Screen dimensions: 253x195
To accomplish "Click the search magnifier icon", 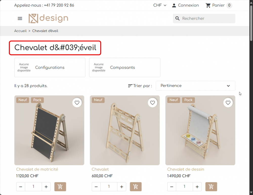I will (x=178, y=18).
